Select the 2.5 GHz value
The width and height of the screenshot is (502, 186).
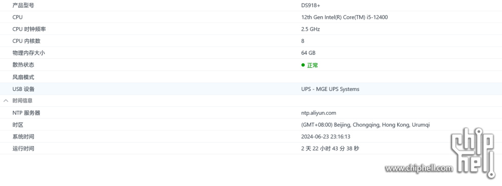311,29
